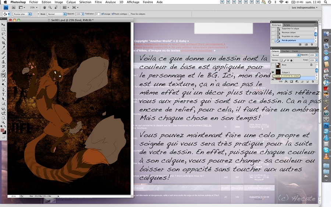Select the History Brush tool
The image size is (331, 207).
click(x=3, y=66)
